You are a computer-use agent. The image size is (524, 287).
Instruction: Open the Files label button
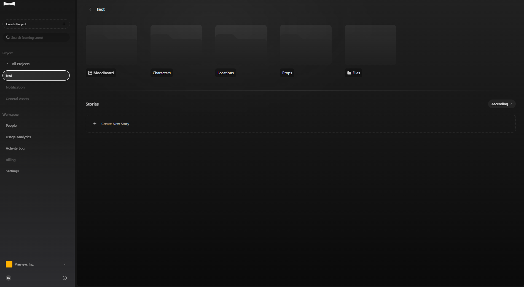353,73
